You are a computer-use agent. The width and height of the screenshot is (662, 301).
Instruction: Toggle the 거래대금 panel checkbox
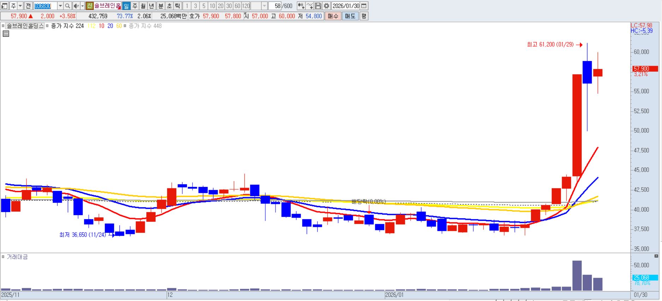[3, 257]
